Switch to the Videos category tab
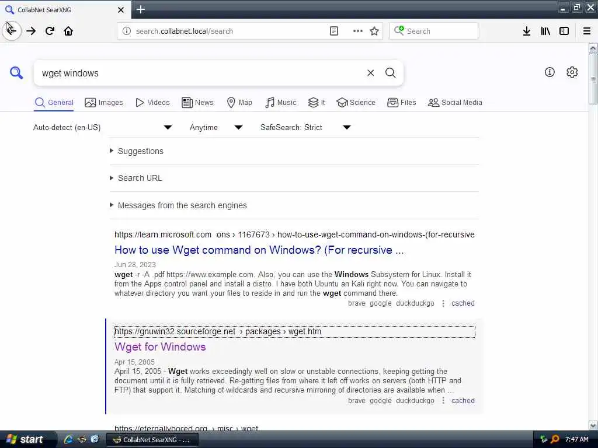598x448 pixels. pos(152,103)
